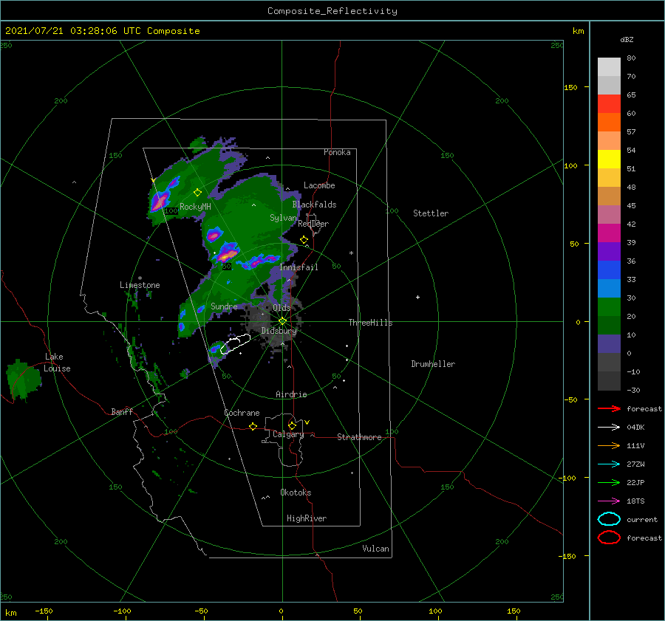Click the cyan current ellipse legend icon

[x=609, y=519]
